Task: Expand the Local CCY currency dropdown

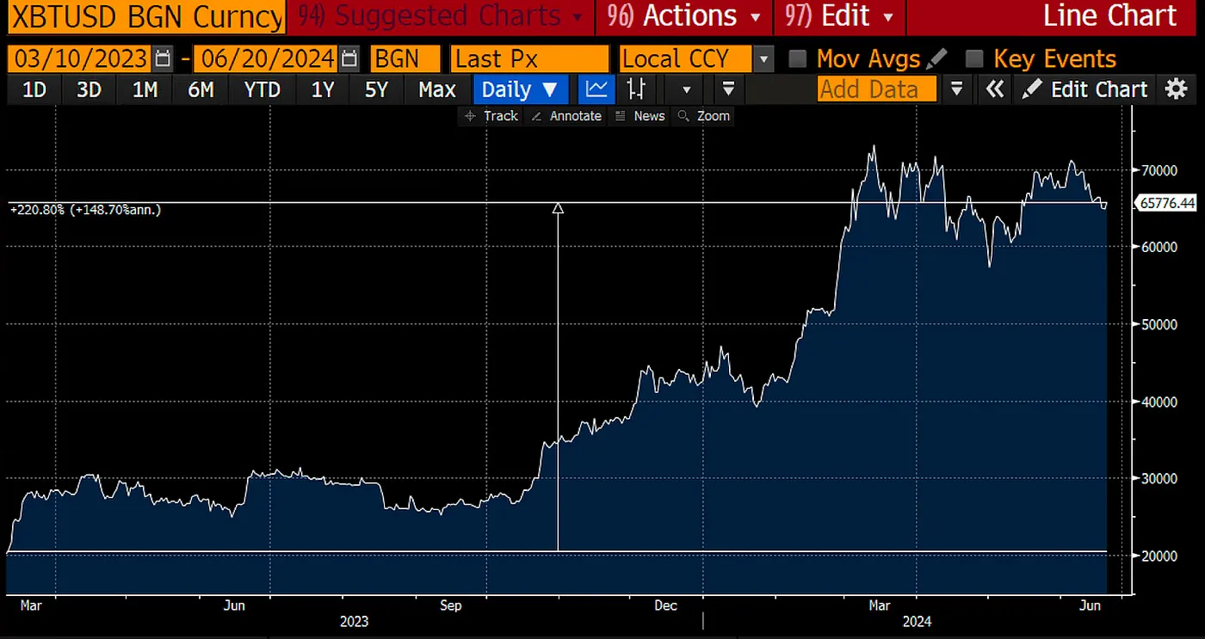Action: tap(763, 59)
